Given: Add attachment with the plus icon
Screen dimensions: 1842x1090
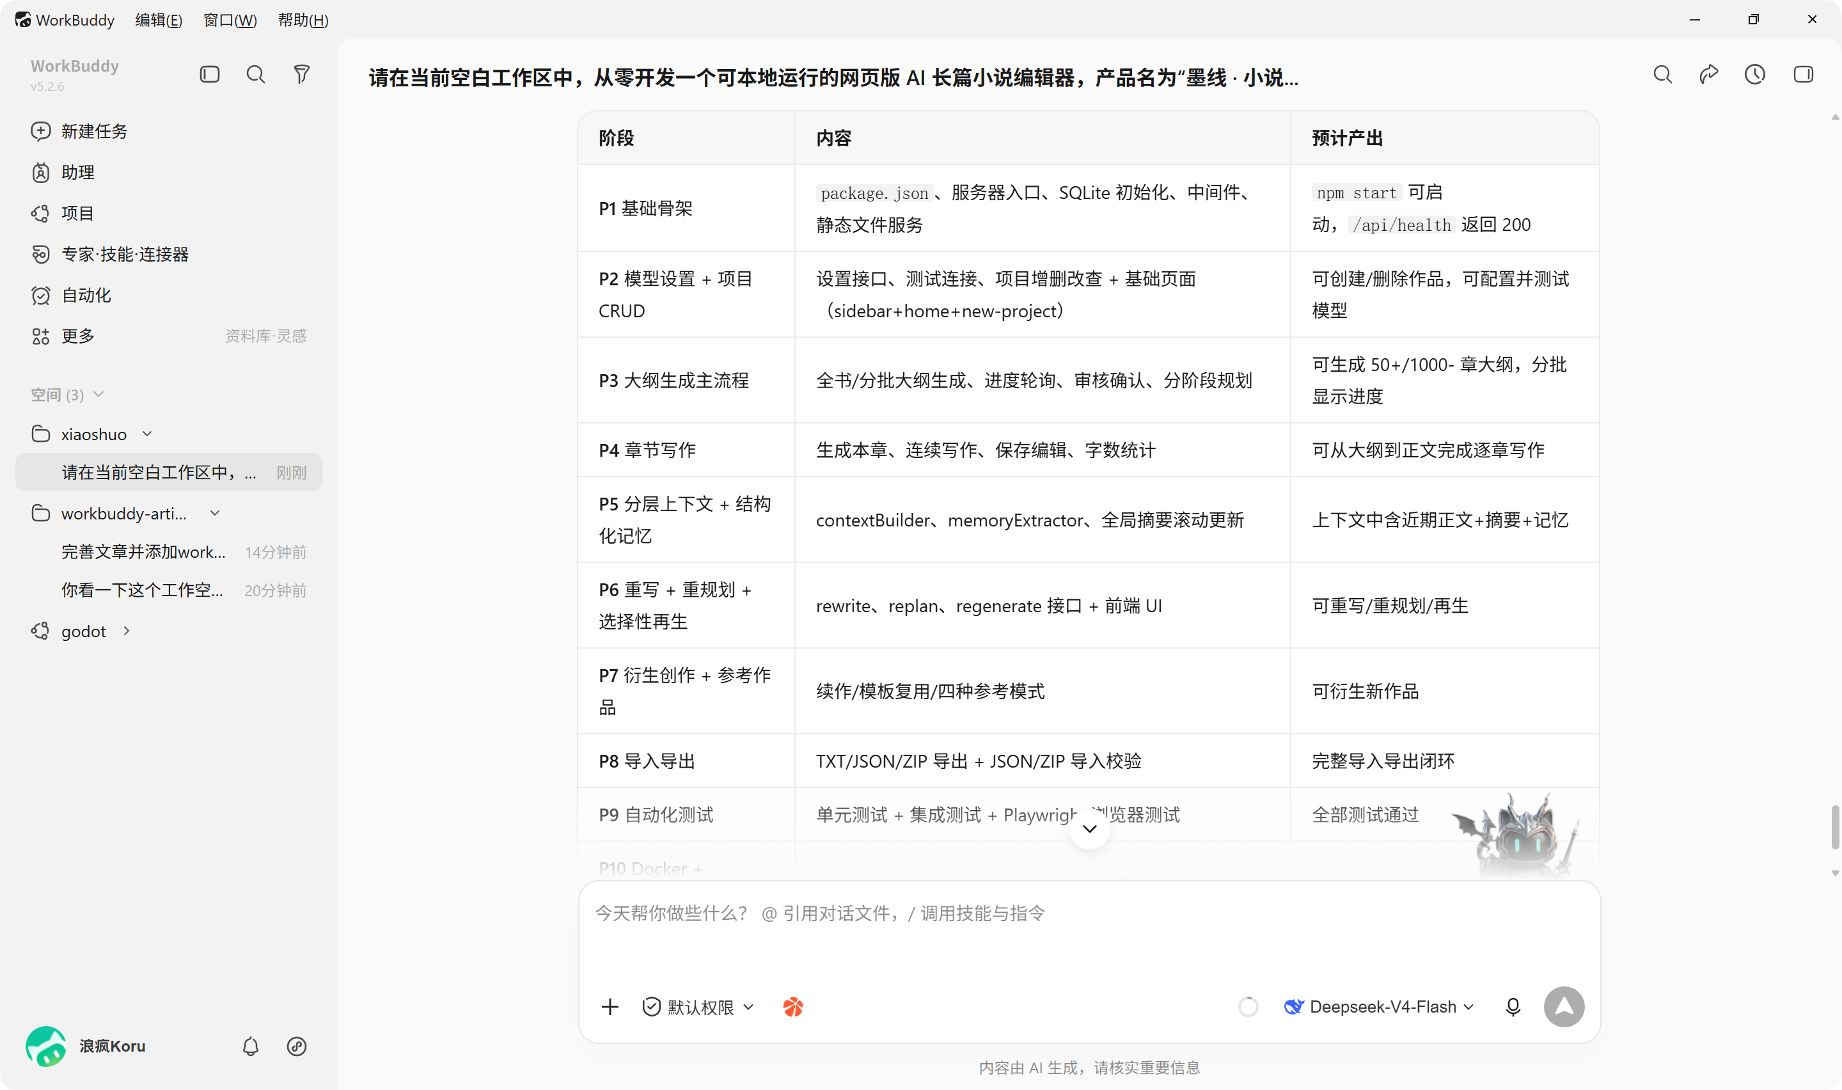Looking at the screenshot, I should click(610, 1007).
